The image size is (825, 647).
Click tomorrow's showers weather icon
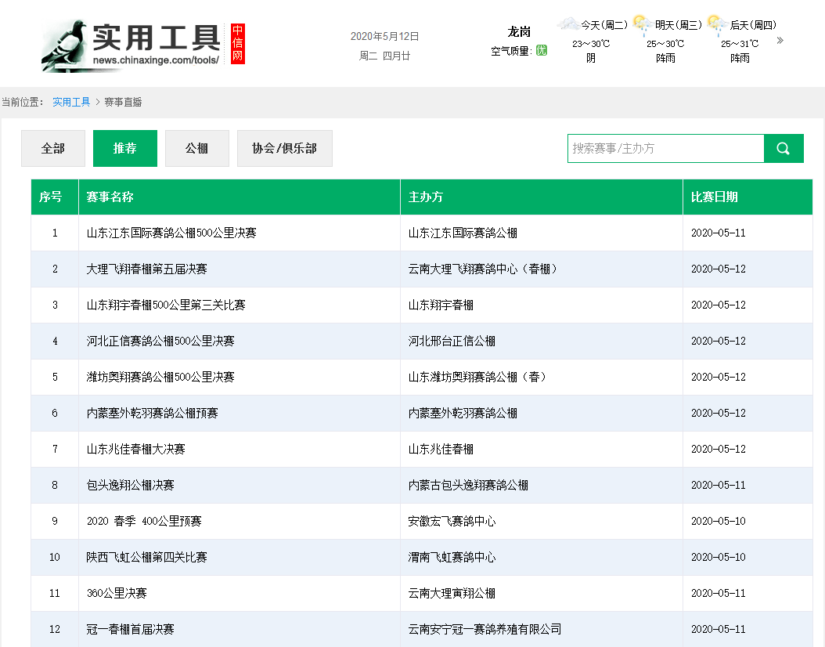pyautogui.click(x=643, y=24)
